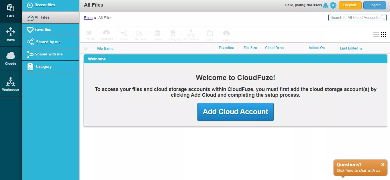Open Favorites in the sidebar
390x180 pixels.
point(51,30)
